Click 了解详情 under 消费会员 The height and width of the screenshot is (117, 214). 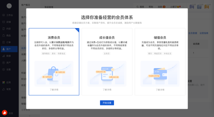(x=54, y=90)
